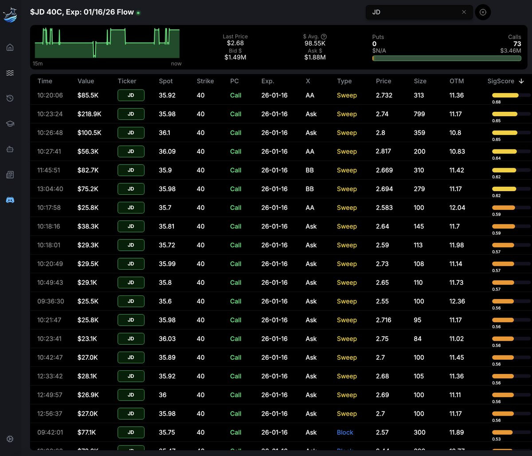The height and width of the screenshot is (456, 532).
Task: Click the JD ticker badge in the 09:42:01 row
Action: pyautogui.click(x=131, y=432)
